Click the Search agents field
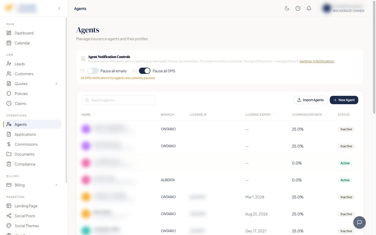Screen dimensions: 376x235 pos(118,100)
